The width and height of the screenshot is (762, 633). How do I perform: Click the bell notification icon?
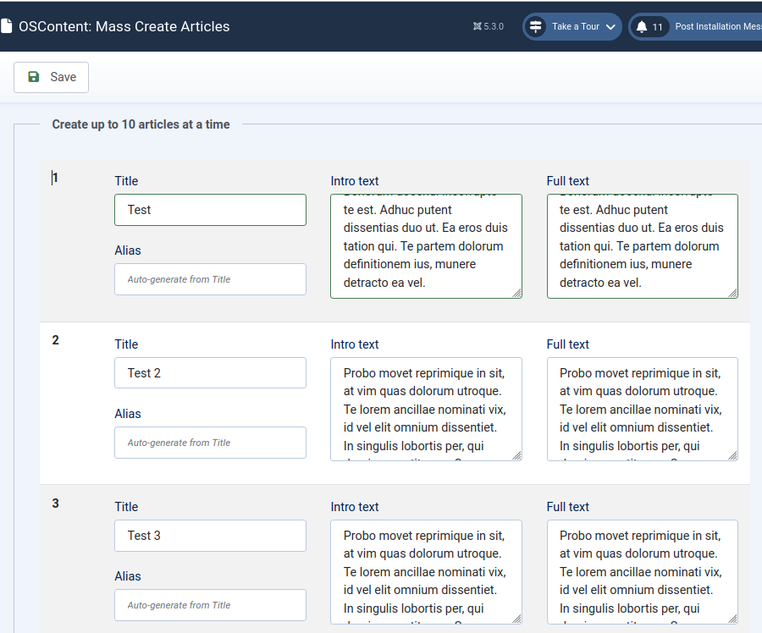pyautogui.click(x=642, y=27)
